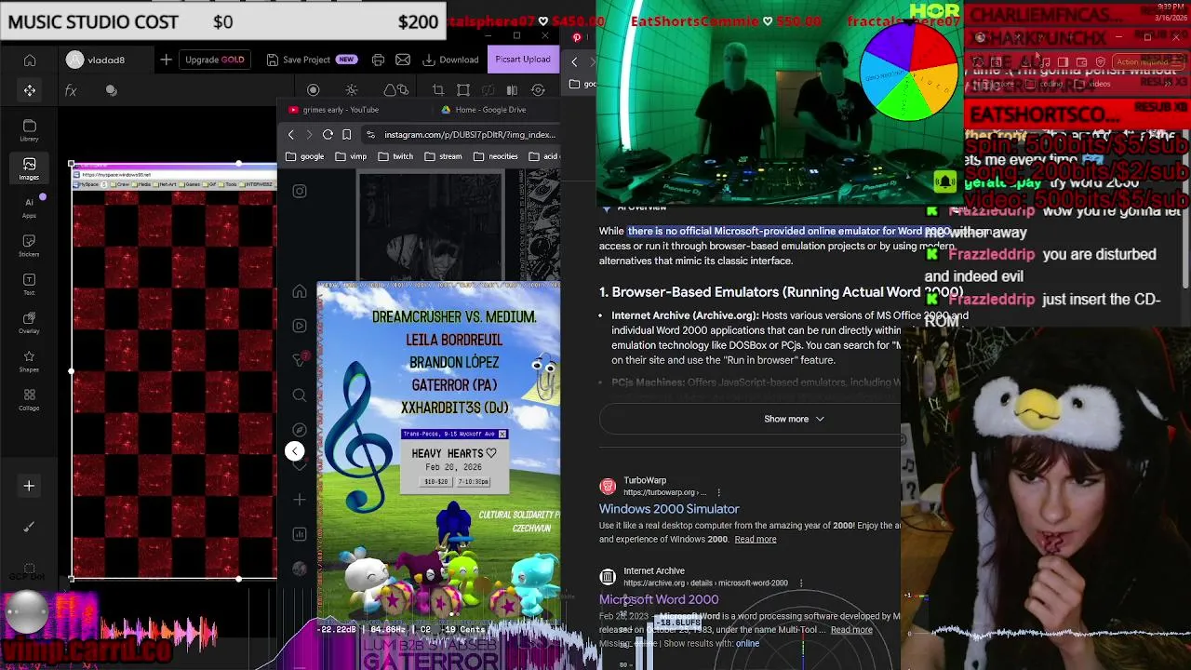Click Read more under TurboWarp result
Screen dimensions: 1191x670
click(756, 540)
